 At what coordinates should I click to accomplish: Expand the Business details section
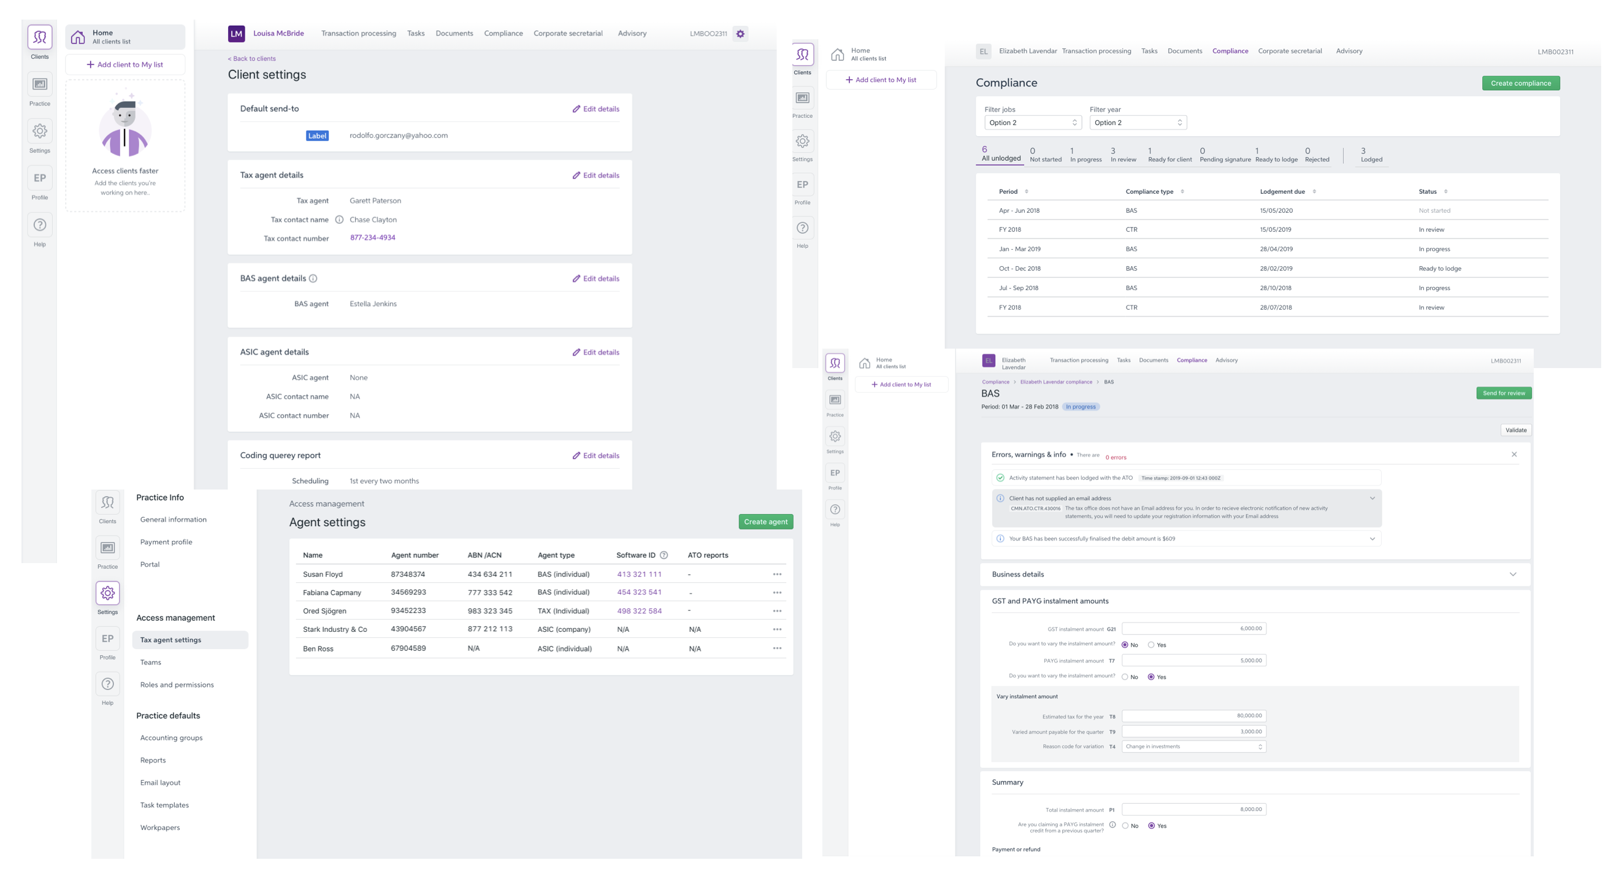tap(1512, 574)
